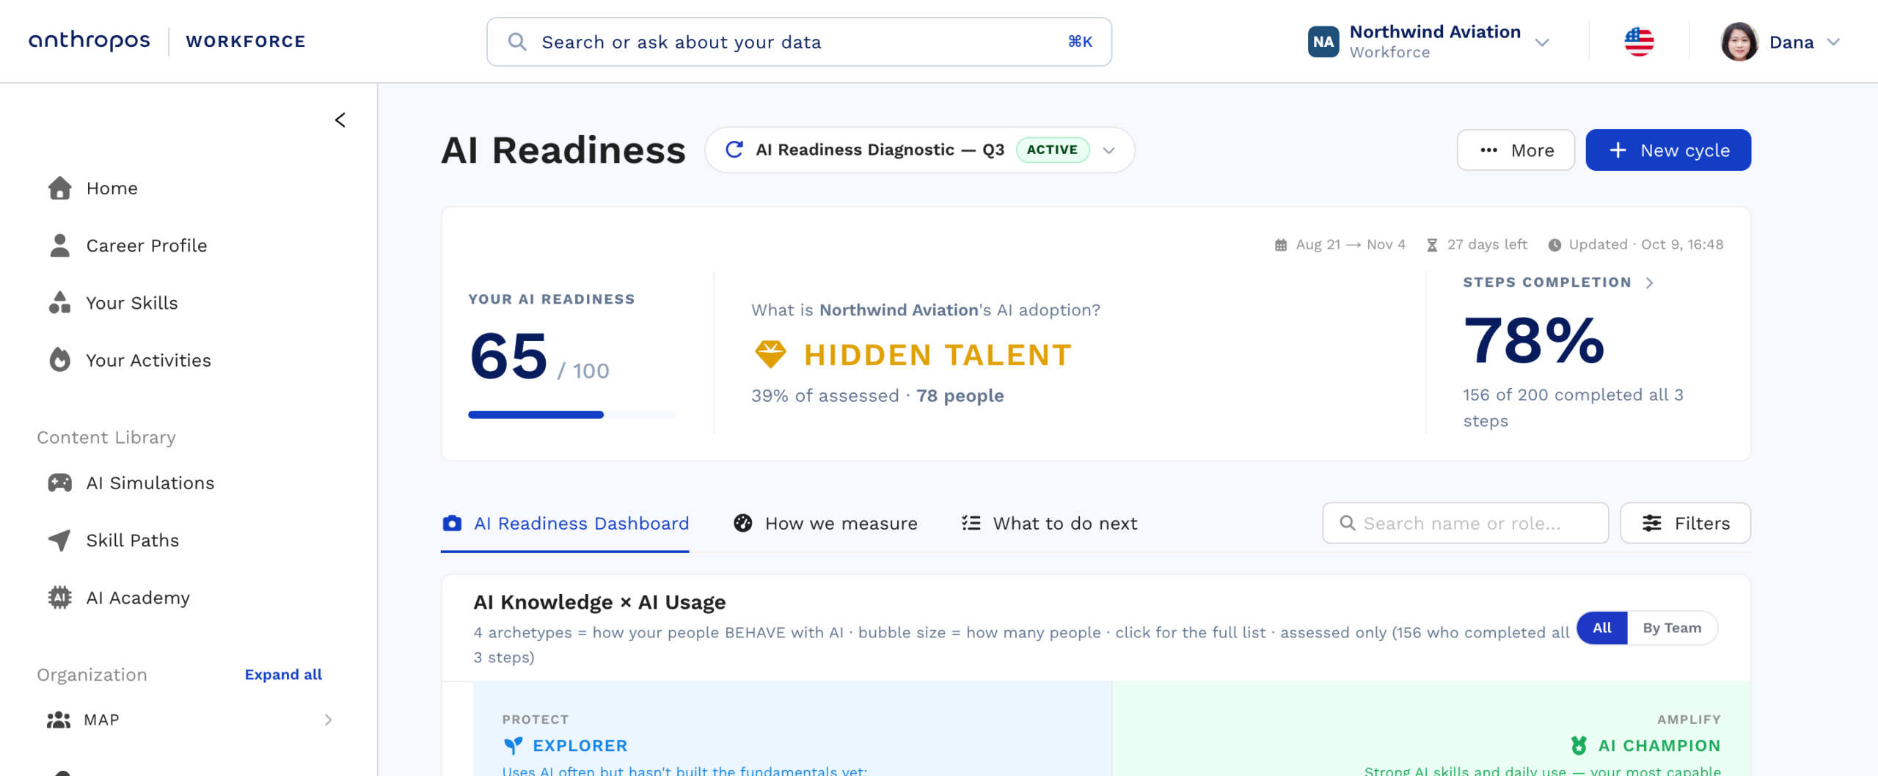Click the hourglass icon by days left
1878x776 pixels.
click(x=1432, y=245)
